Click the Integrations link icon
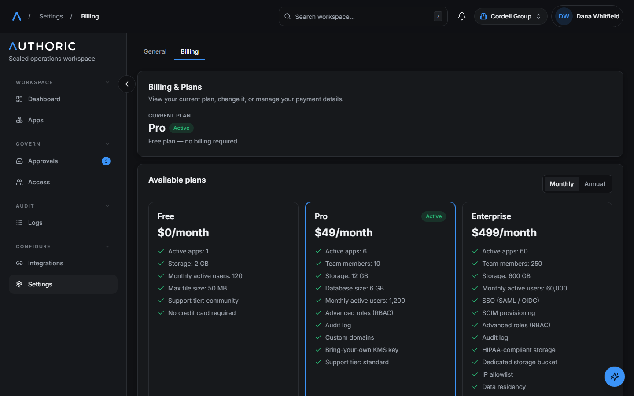 pos(19,263)
